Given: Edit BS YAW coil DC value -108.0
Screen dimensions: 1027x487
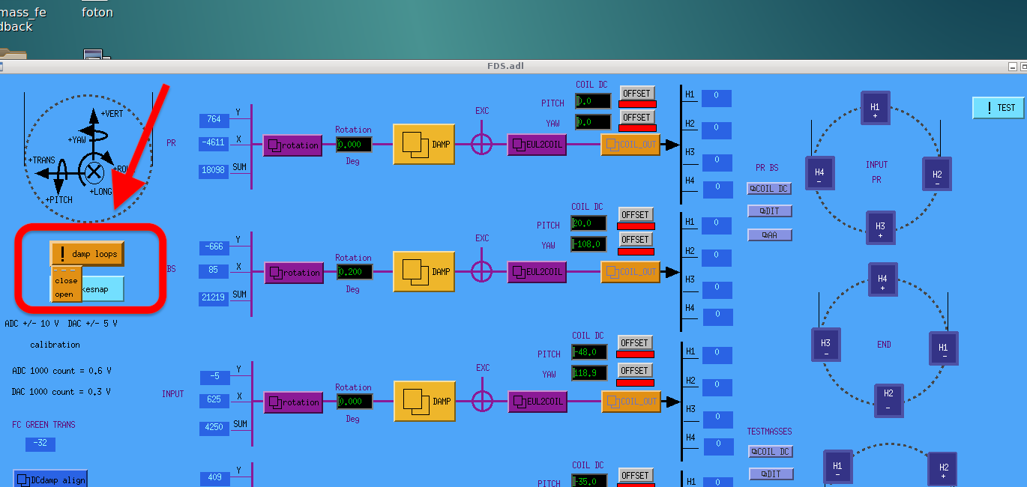Looking at the screenshot, I should 588,244.
